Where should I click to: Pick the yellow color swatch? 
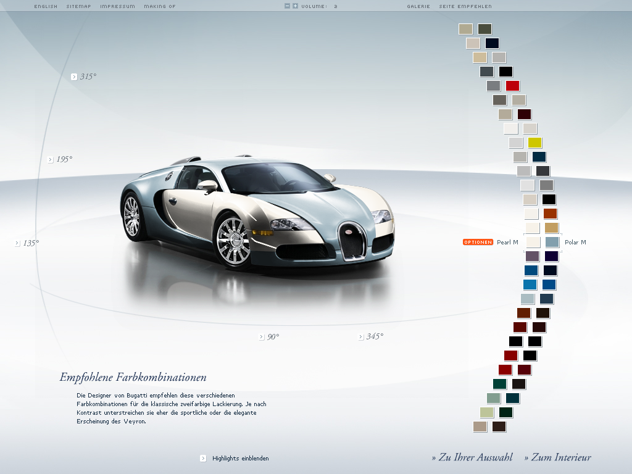[x=535, y=143]
